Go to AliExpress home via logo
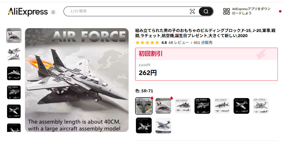This screenshot has height=146, width=283. (28, 12)
